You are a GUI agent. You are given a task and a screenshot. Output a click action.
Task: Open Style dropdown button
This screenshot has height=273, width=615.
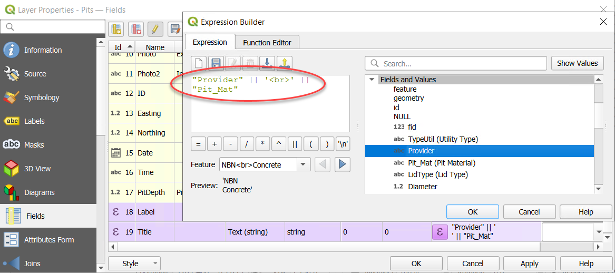coord(134,264)
